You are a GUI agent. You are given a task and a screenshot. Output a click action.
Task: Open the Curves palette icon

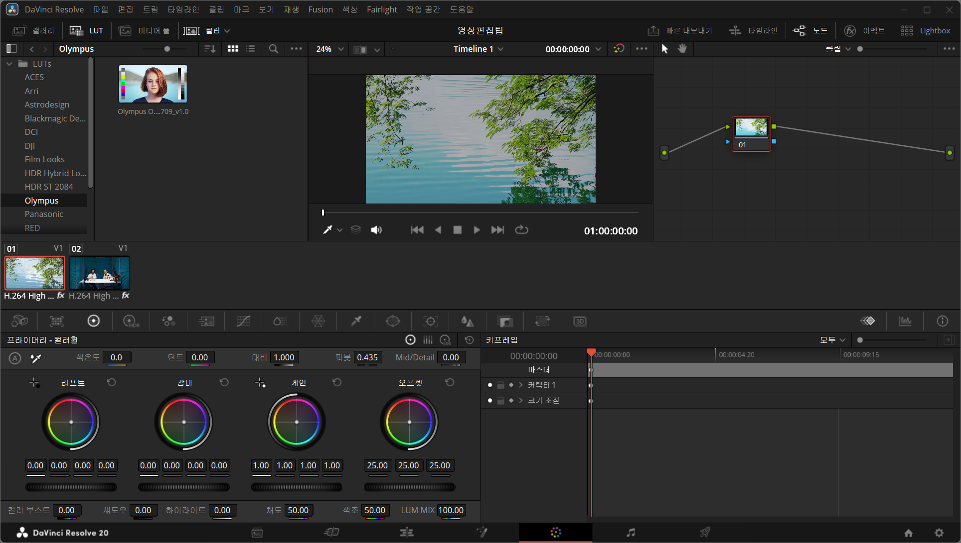click(x=243, y=321)
